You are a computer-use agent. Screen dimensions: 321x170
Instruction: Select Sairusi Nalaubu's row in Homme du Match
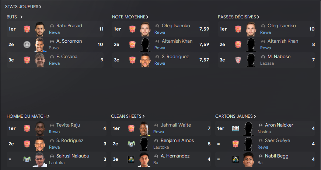(x=55, y=159)
